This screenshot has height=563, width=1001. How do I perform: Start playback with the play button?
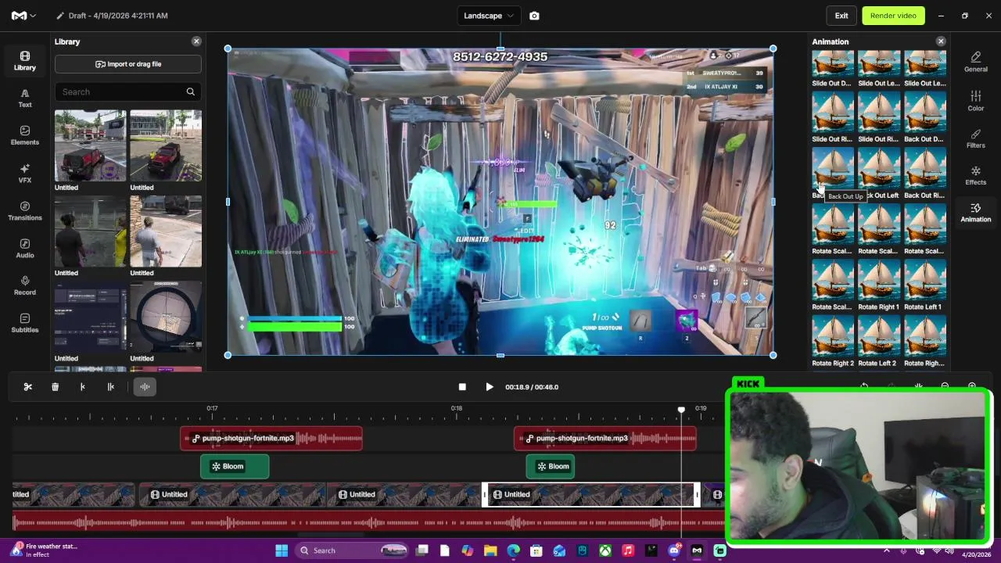490,387
